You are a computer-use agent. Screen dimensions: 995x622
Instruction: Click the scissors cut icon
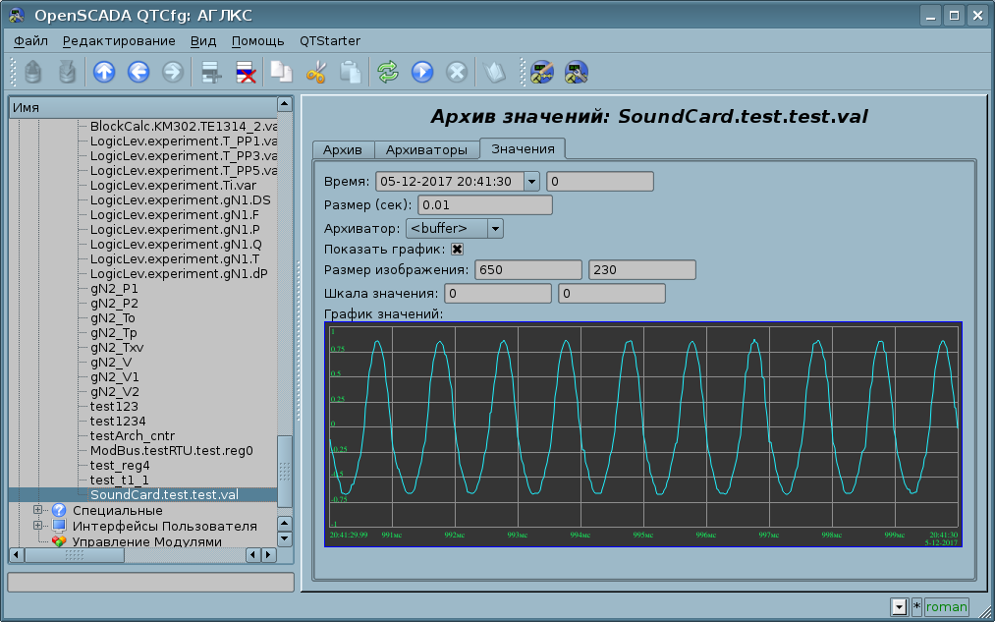(316, 72)
